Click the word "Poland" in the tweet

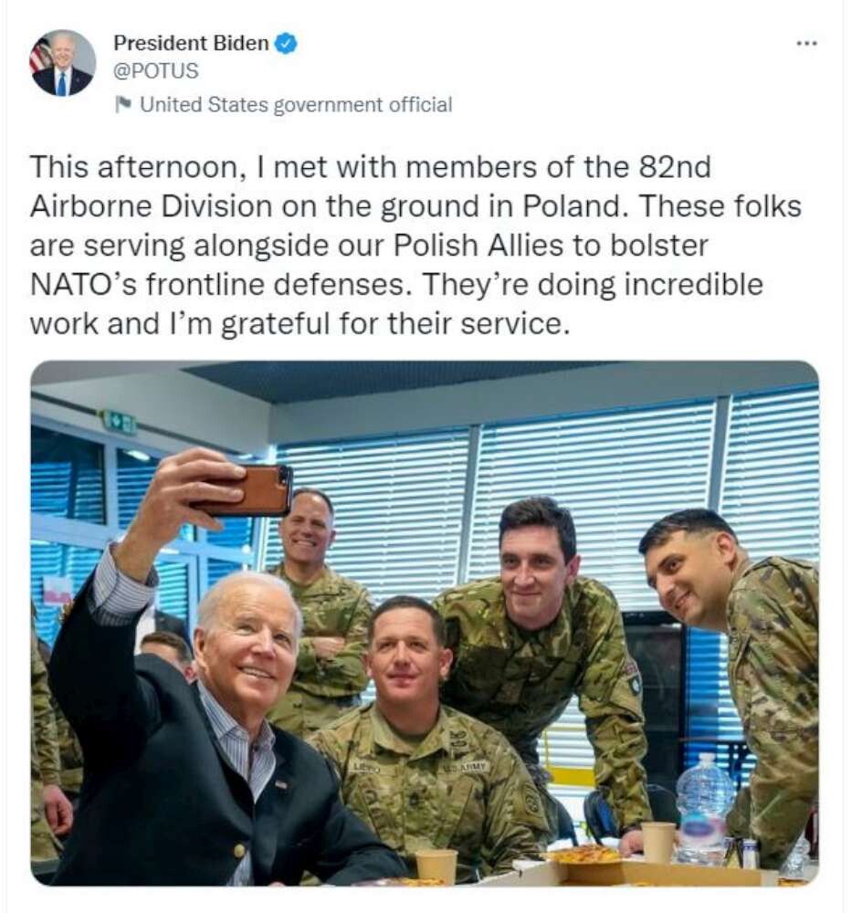573,206
